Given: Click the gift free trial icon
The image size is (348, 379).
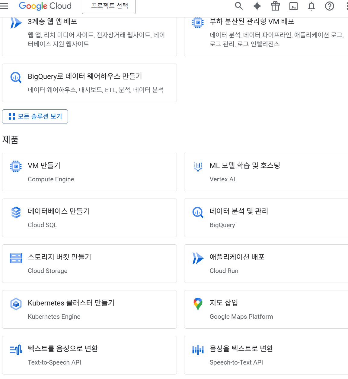Looking at the screenshot, I should coord(275,6).
